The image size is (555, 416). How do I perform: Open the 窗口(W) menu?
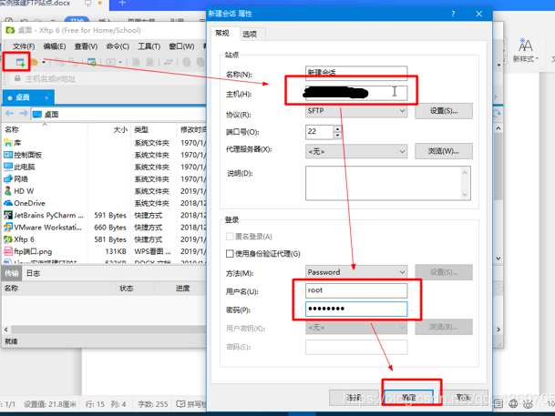[x=181, y=46]
